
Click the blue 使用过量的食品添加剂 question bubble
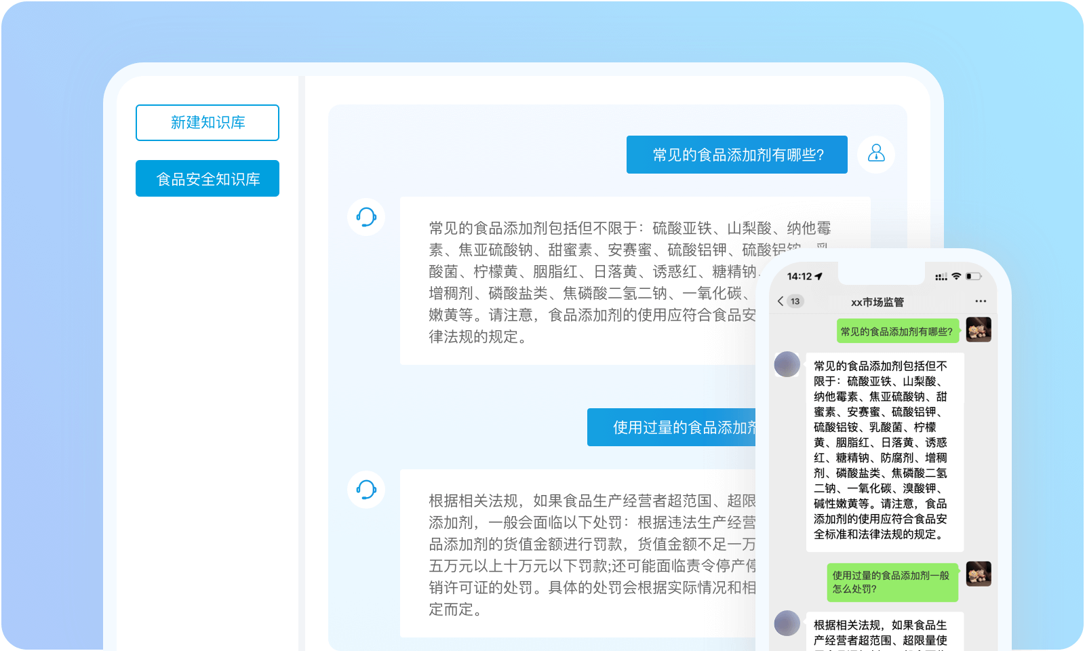[671, 427]
